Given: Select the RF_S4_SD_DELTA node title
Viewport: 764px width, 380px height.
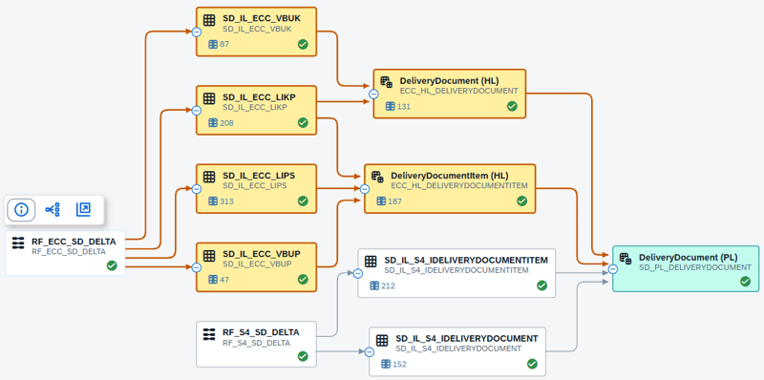Looking at the screenshot, I should point(261,332).
